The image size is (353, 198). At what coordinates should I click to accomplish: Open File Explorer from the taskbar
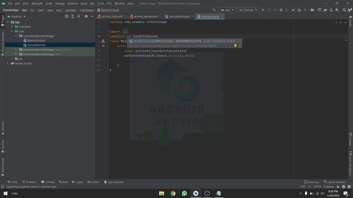162,193
